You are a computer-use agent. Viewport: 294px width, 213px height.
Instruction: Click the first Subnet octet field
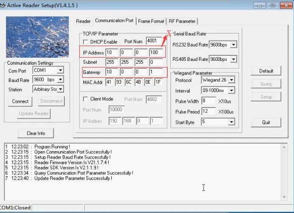pos(112,62)
